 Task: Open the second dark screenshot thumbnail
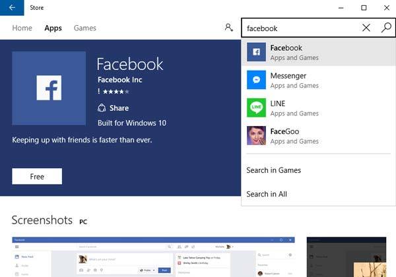tap(346, 257)
